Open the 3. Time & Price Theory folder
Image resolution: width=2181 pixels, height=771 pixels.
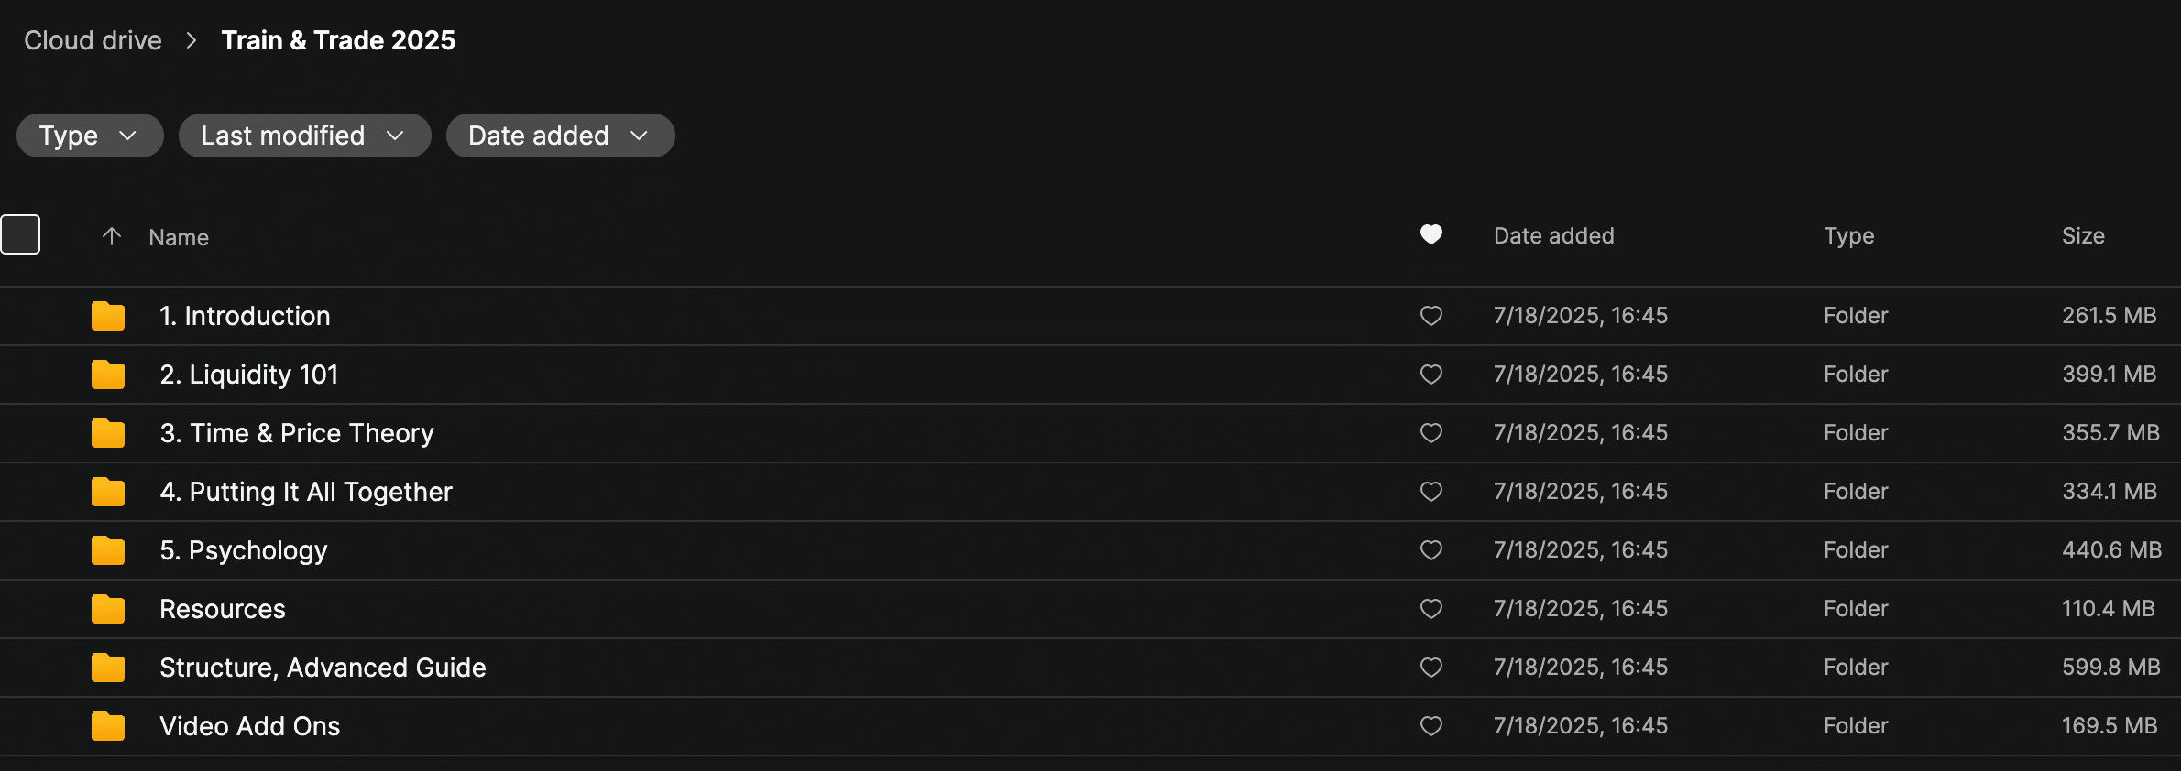coord(296,433)
